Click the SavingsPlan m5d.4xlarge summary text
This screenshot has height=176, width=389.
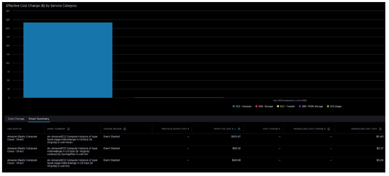pyautogui.click(x=72, y=151)
